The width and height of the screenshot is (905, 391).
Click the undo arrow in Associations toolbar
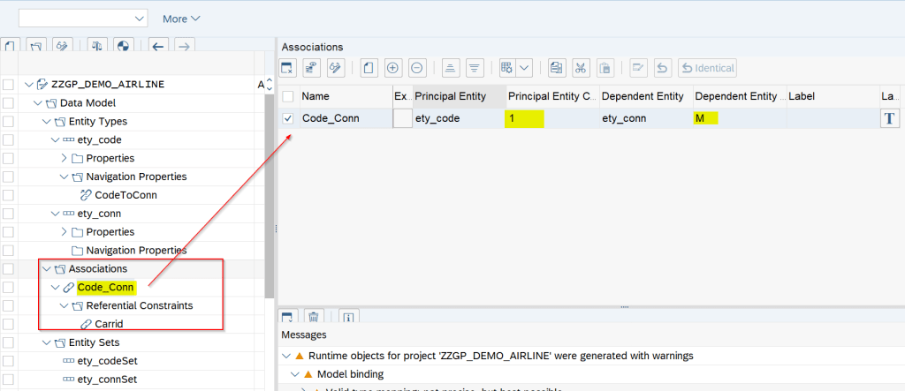point(661,68)
